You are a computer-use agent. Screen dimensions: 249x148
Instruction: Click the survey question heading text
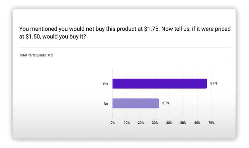coord(124,33)
